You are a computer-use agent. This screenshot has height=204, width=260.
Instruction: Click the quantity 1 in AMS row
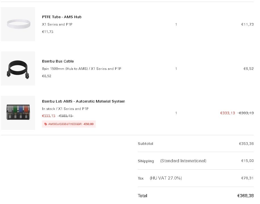point(176,113)
